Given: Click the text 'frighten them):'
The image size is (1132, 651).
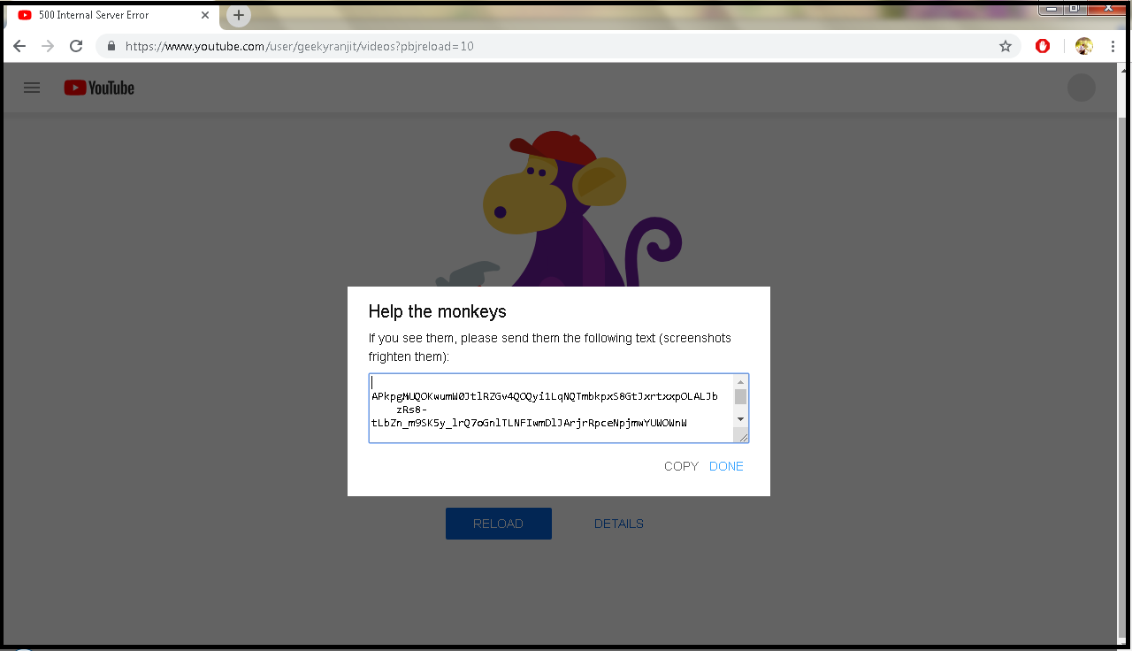Looking at the screenshot, I should pyautogui.click(x=409, y=356).
